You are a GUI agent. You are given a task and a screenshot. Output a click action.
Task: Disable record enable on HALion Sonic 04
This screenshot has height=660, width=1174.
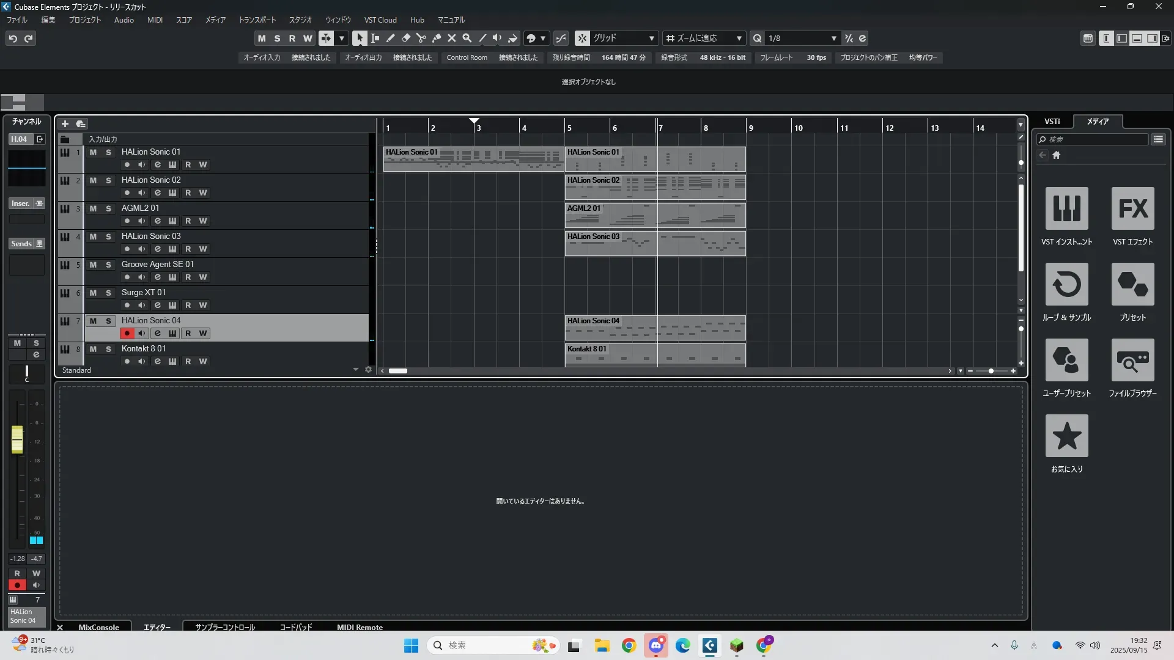[x=127, y=333]
